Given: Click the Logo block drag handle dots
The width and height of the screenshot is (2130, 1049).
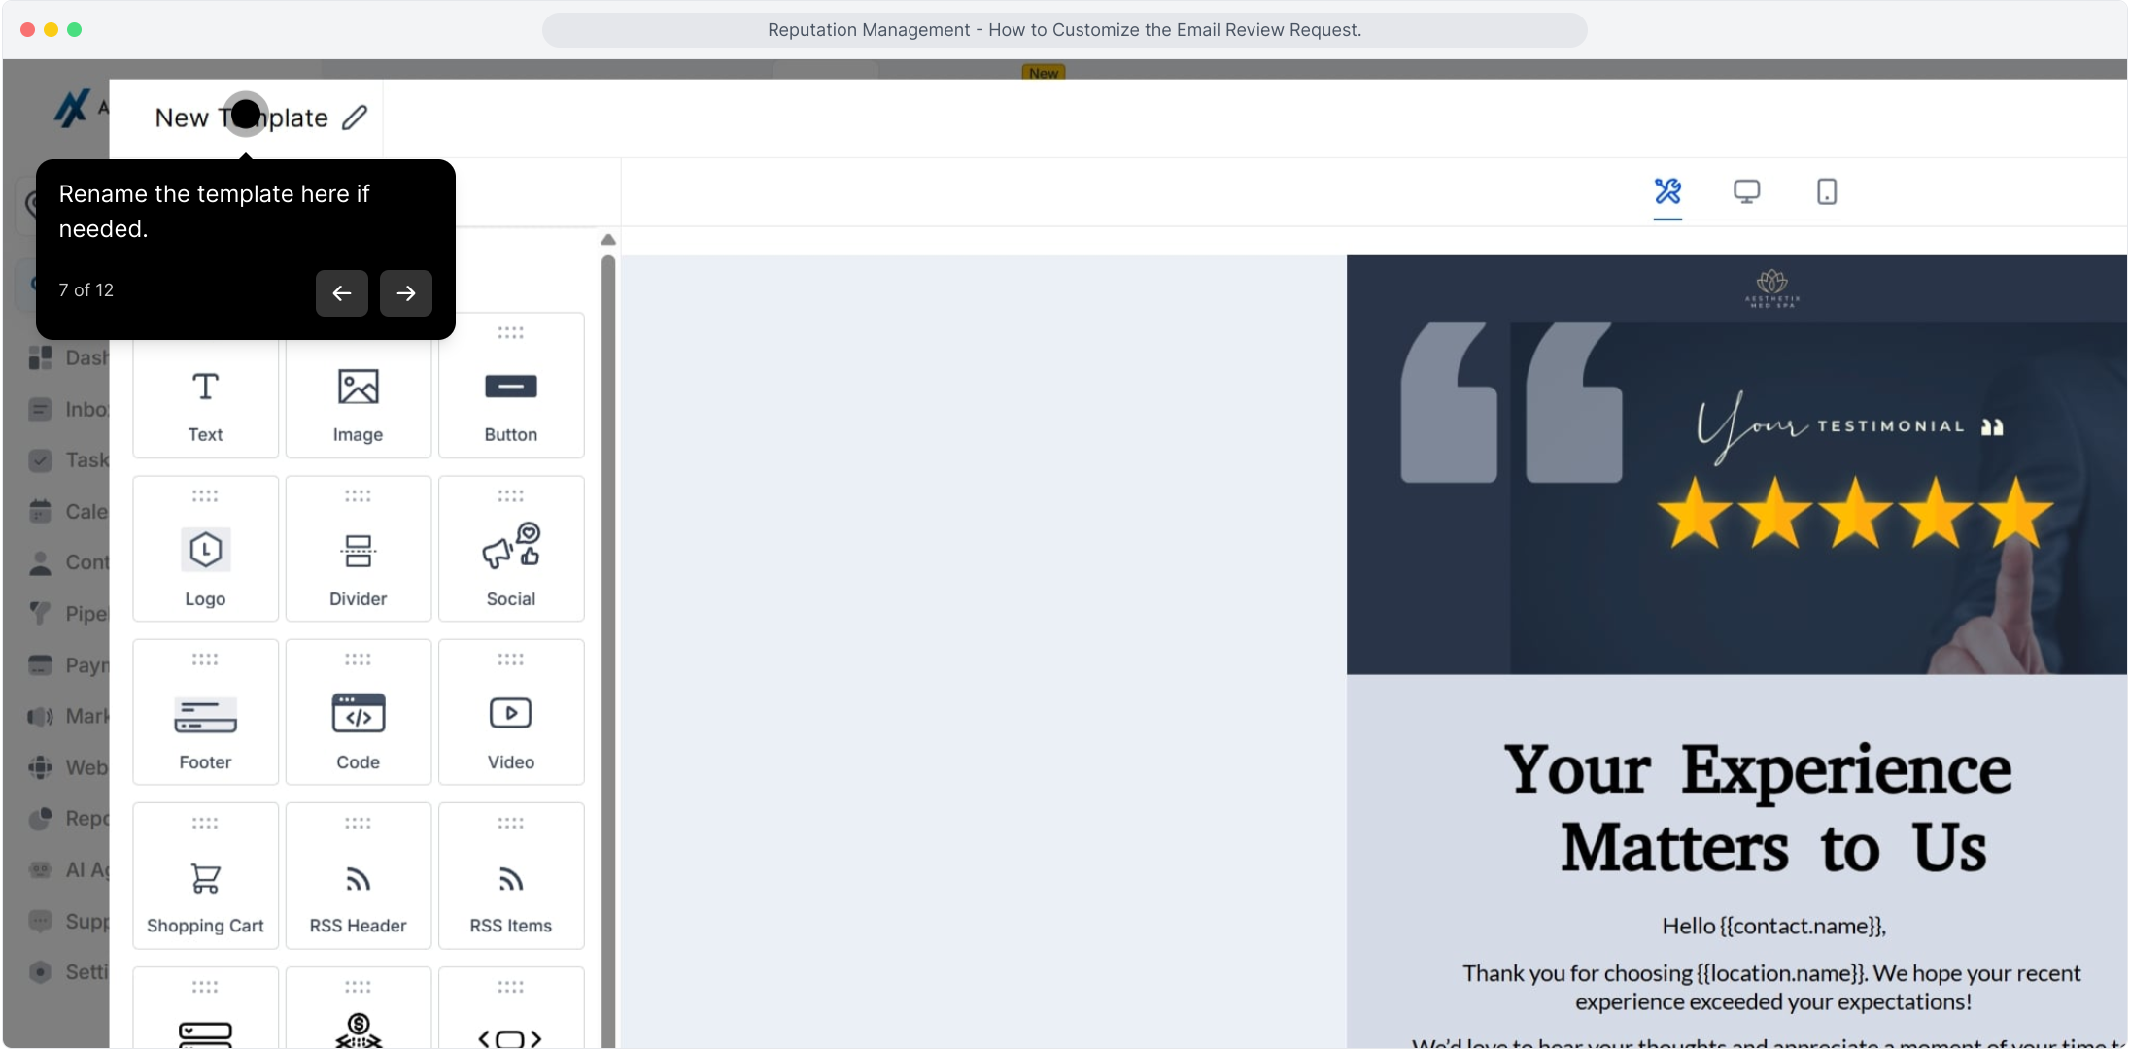Looking at the screenshot, I should pos(205,495).
